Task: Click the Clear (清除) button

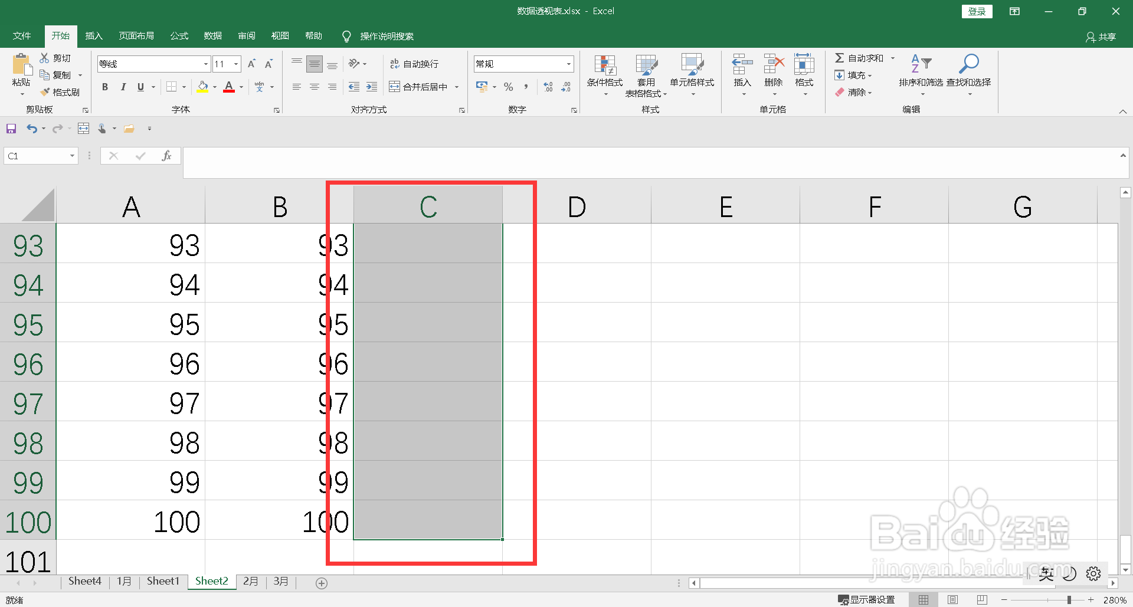Action: [853, 92]
